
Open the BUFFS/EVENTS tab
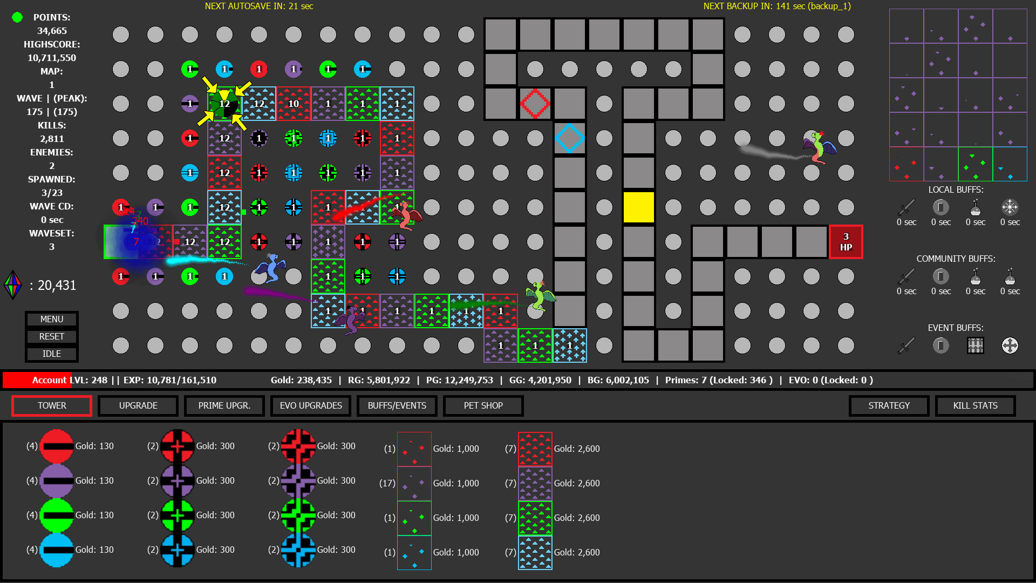(x=397, y=405)
